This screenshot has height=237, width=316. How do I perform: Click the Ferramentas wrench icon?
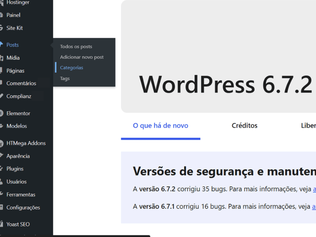1,194
